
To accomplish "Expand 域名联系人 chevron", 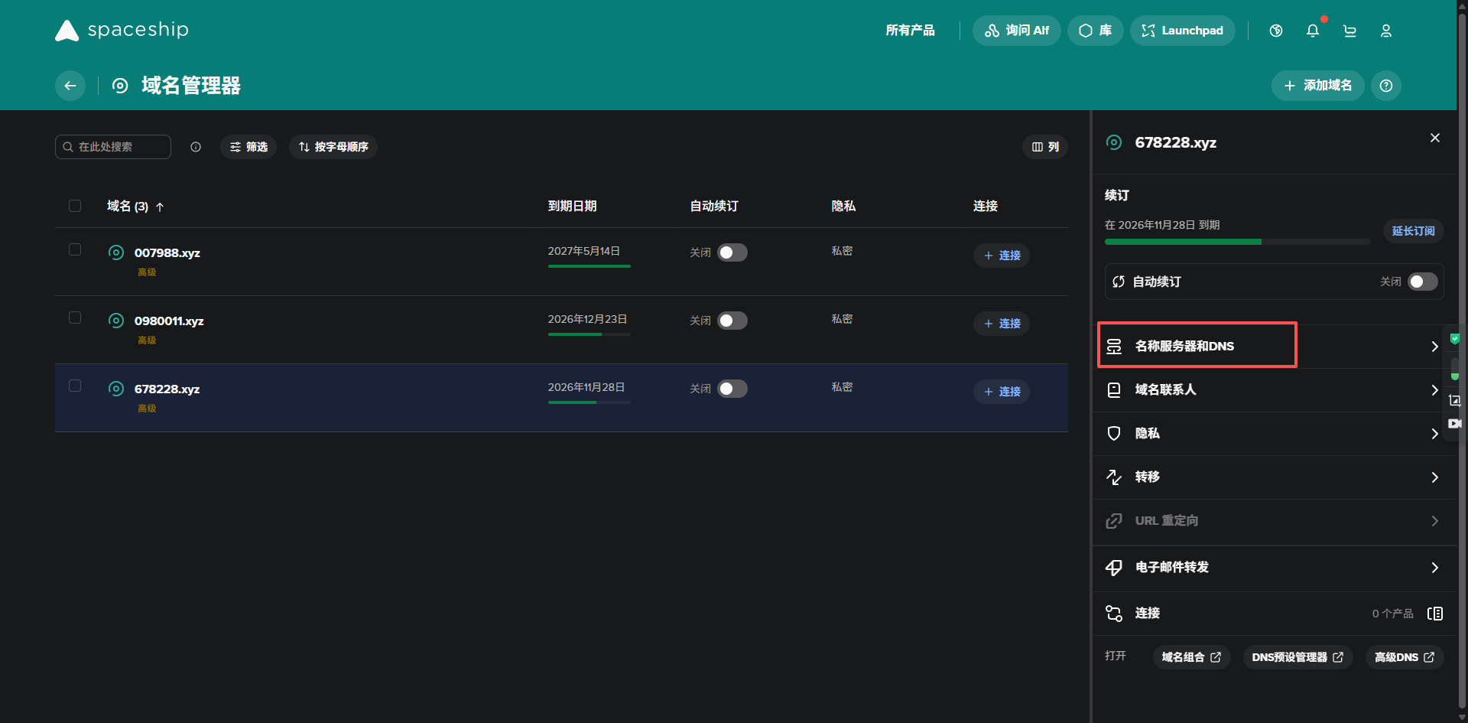I will click(1435, 390).
